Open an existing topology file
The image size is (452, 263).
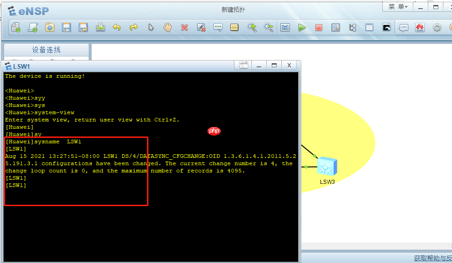(50, 27)
